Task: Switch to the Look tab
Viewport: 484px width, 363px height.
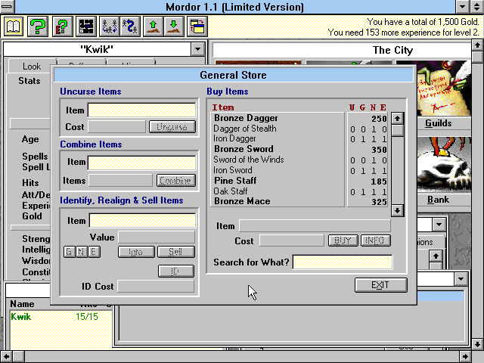Action: (32, 66)
